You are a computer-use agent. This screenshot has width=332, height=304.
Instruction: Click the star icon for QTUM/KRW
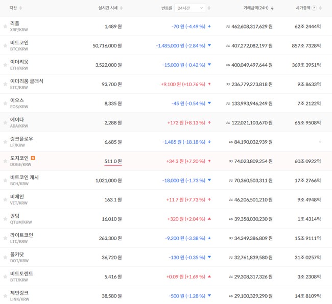5,219
